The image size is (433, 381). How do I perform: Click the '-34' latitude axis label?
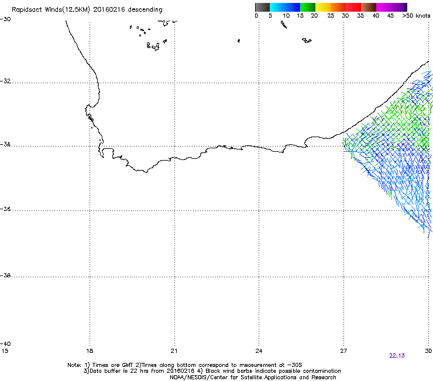tap(5, 144)
